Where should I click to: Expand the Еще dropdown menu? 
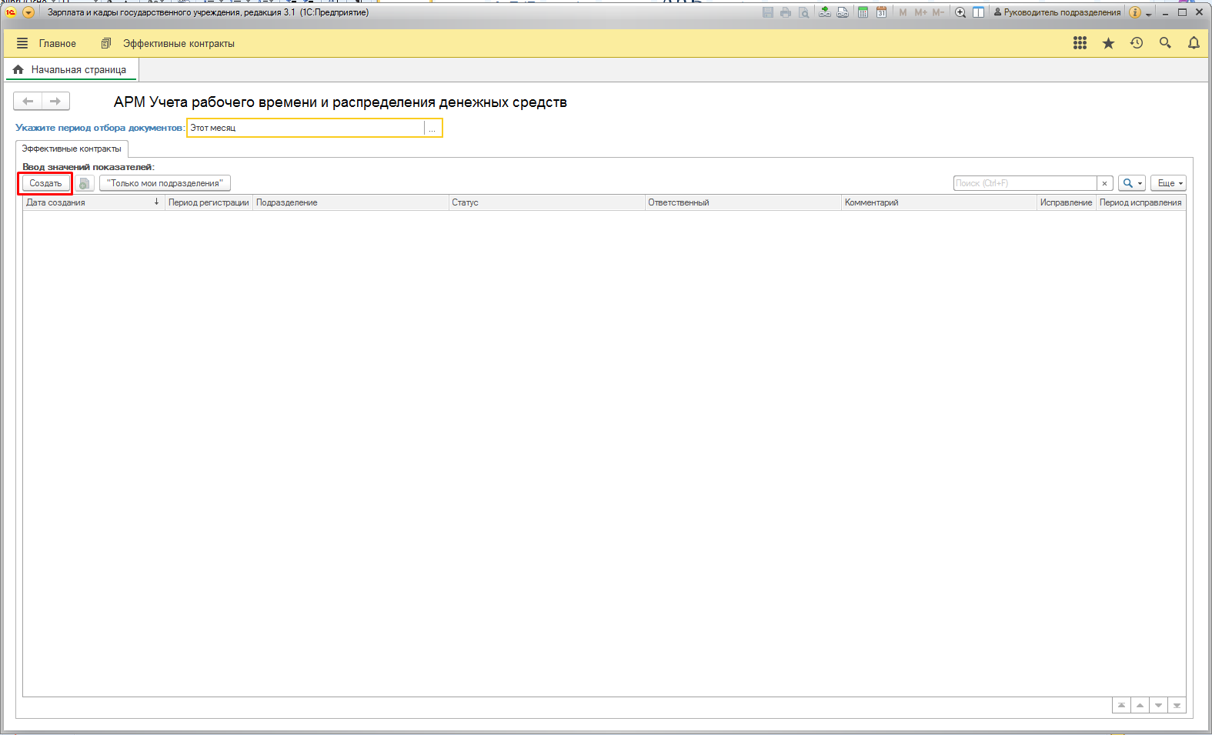[x=1168, y=183]
